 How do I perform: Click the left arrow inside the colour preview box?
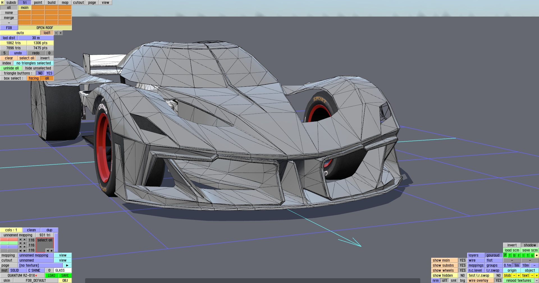[x=47, y=250]
